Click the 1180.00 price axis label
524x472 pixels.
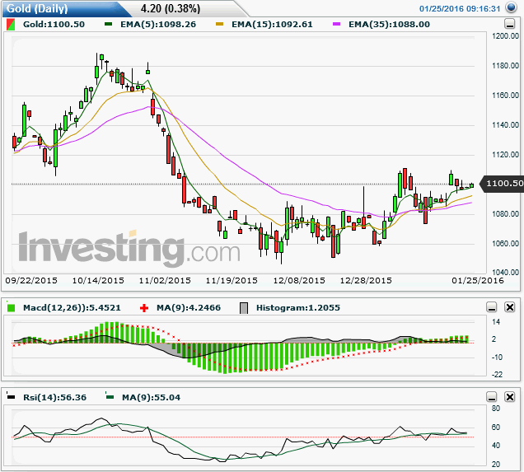pos(506,66)
